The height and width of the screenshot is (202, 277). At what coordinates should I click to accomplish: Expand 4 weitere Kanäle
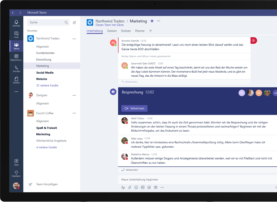point(46,147)
